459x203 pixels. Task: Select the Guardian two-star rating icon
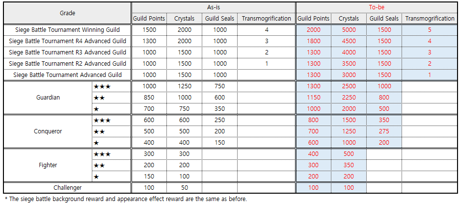click(x=100, y=98)
